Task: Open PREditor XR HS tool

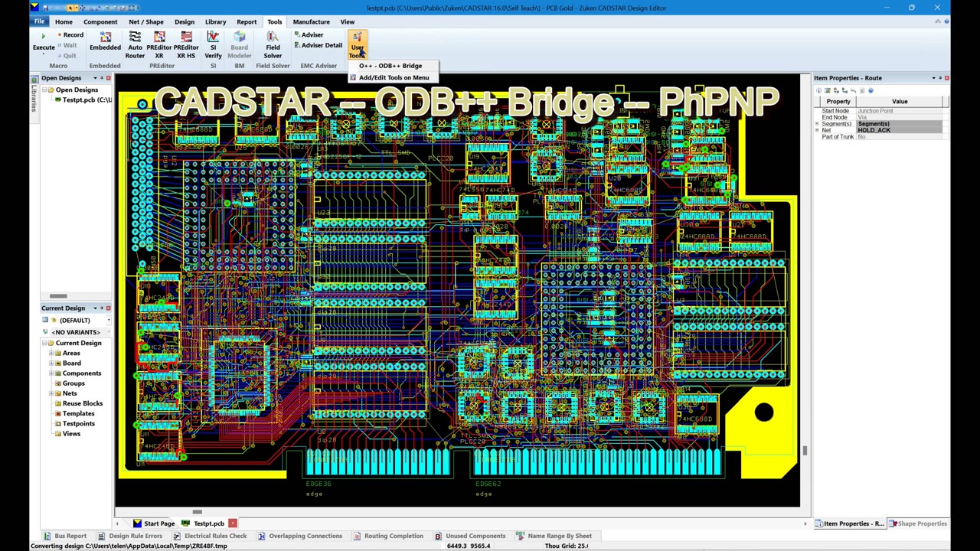Action: point(186,45)
